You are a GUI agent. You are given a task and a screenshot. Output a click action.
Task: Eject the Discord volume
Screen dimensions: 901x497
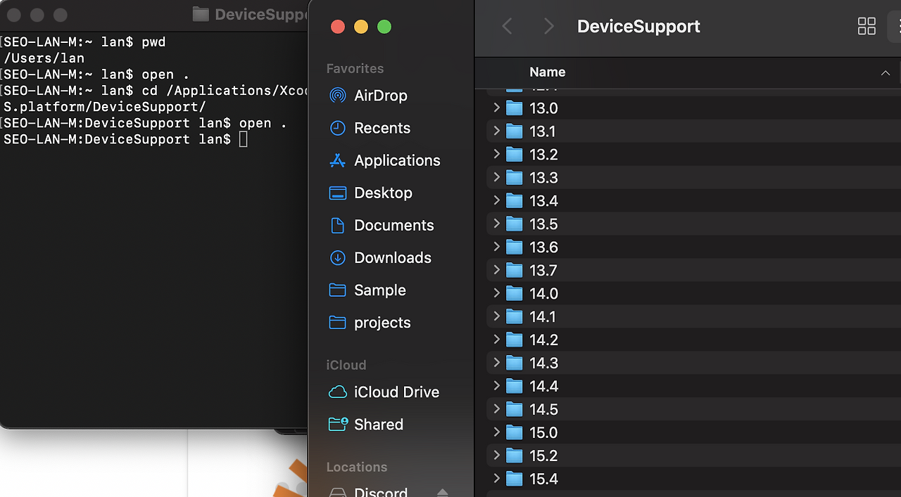point(443,492)
